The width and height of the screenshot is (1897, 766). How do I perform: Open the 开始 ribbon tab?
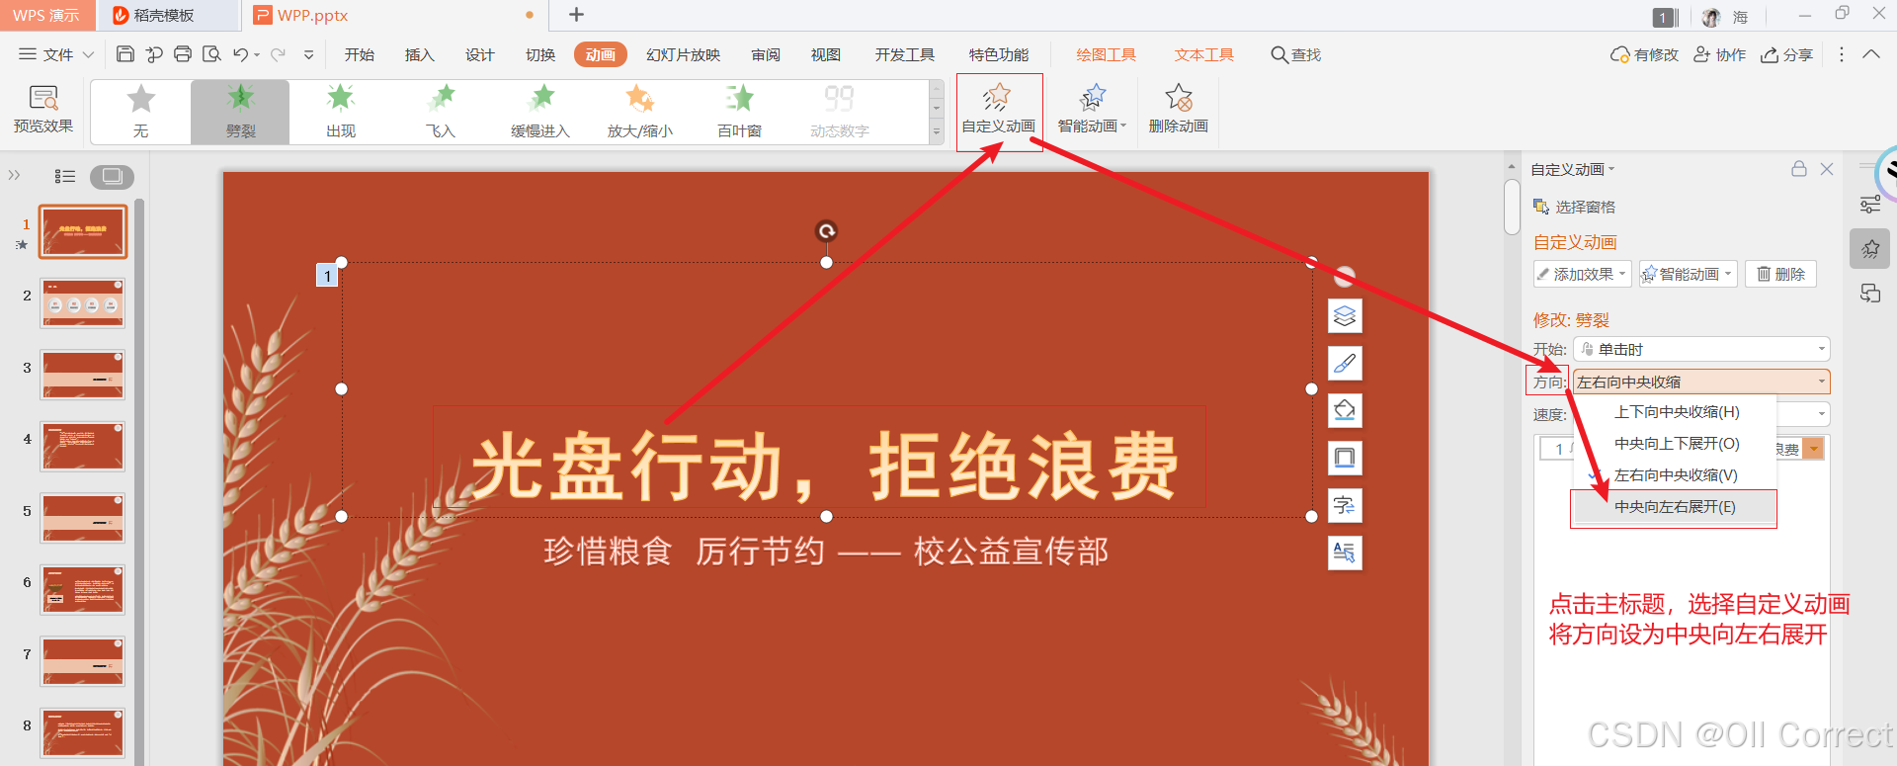click(x=360, y=54)
